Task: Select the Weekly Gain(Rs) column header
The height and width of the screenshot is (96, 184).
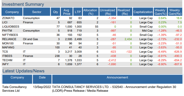Action: coord(175,12)
